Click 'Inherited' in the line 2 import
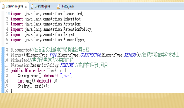 click(x=72, y=19)
